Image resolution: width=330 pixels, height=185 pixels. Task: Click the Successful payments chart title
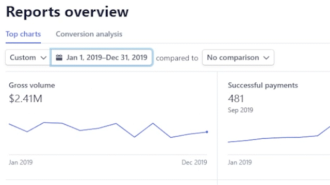coord(263,85)
